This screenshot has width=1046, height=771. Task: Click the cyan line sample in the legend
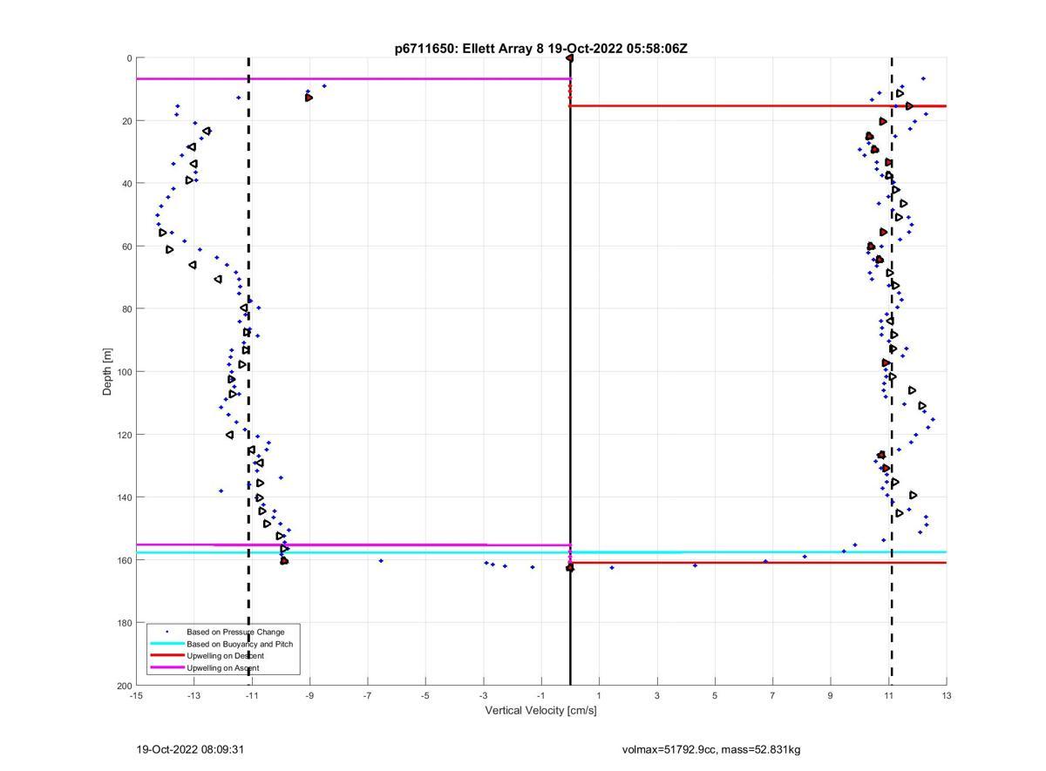(x=166, y=644)
